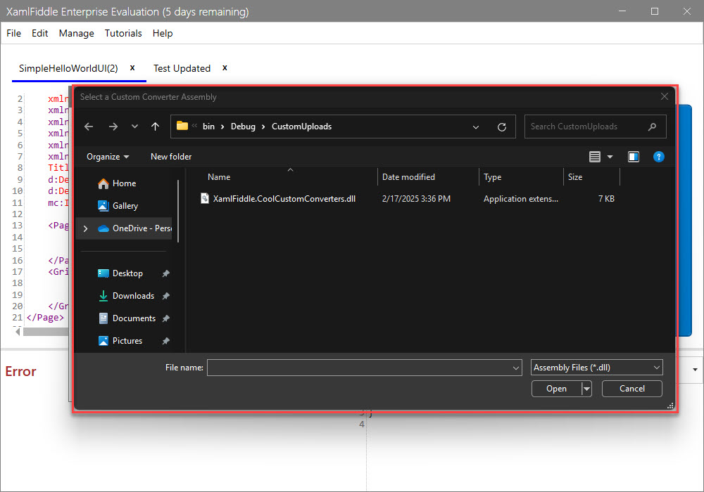Click the dialog resize grip corner
The width and height of the screenshot is (704, 492).
[670, 406]
